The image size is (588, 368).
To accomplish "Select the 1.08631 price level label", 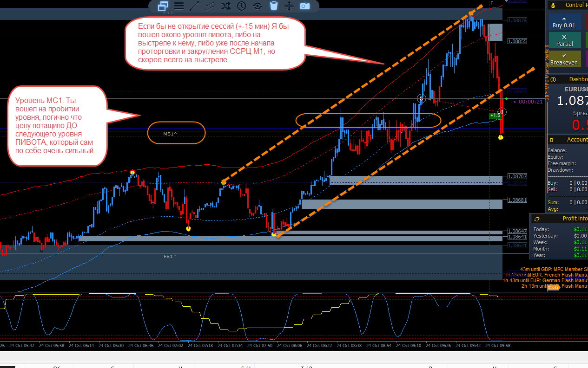I will 517,246.
